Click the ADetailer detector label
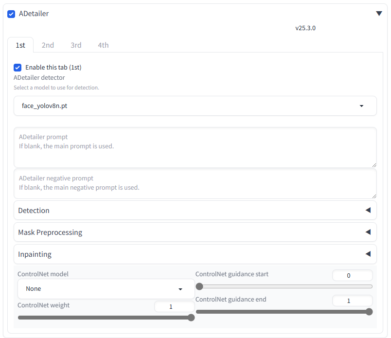The width and height of the screenshot is (391, 338). (x=39, y=78)
